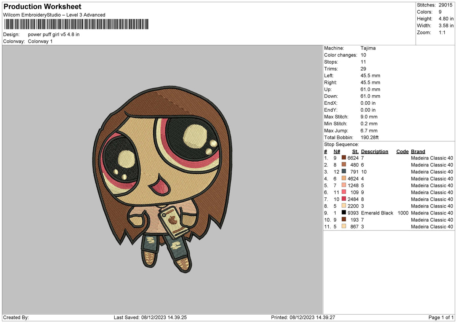Click the Max Jump value 6.7 mm
This screenshot has height=323, width=457.
click(x=369, y=130)
